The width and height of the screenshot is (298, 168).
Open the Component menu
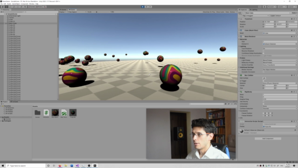coord(24,4)
